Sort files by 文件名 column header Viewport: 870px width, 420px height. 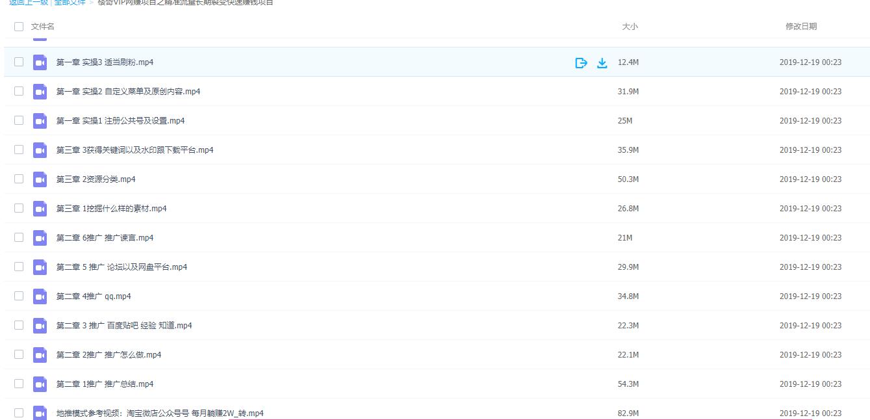pos(43,27)
